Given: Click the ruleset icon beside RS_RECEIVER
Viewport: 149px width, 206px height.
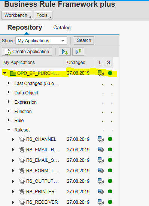Looking at the screenshot, I should tap(22, 202).
